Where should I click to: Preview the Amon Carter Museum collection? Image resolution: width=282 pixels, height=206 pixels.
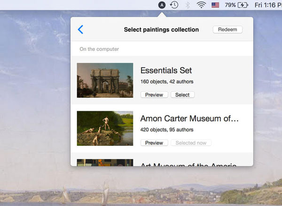154,143
